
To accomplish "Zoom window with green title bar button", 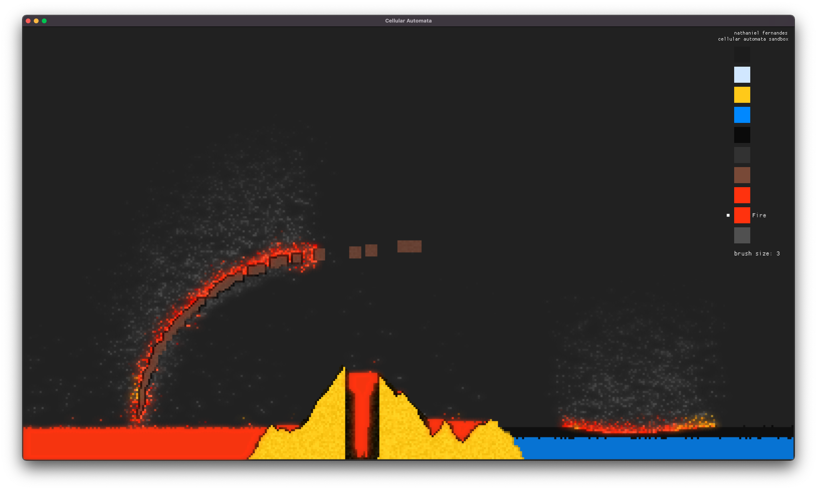I will 44,21.
